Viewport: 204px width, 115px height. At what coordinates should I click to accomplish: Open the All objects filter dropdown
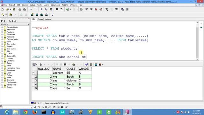pos(28,24)
